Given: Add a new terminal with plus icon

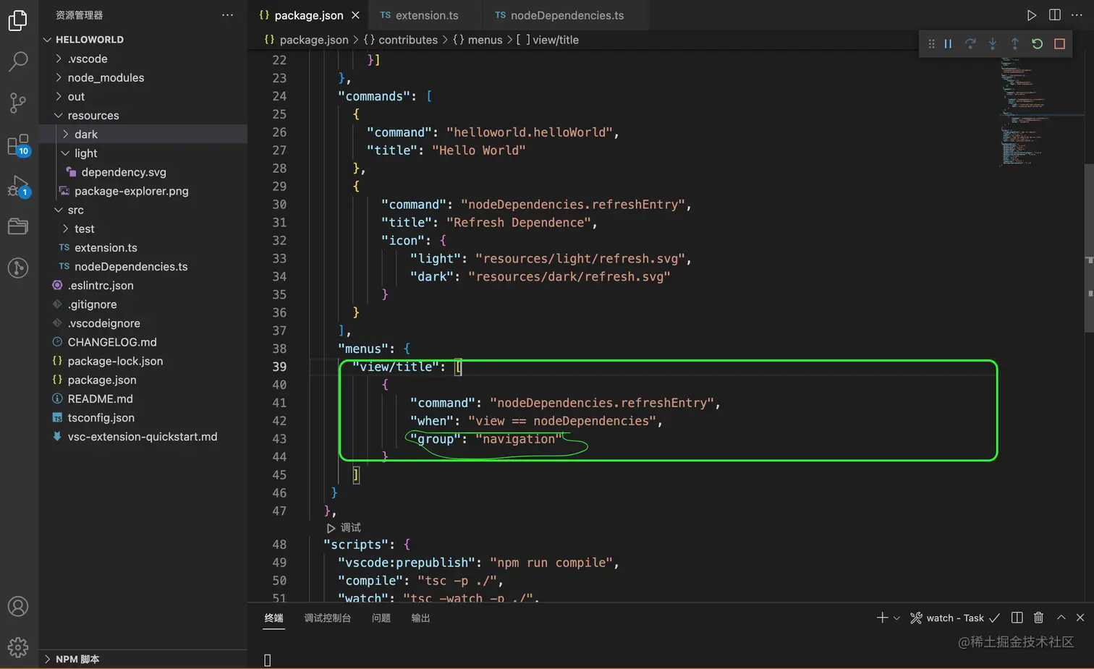Looking at the screenshot, I should click(x=882, y=618).
